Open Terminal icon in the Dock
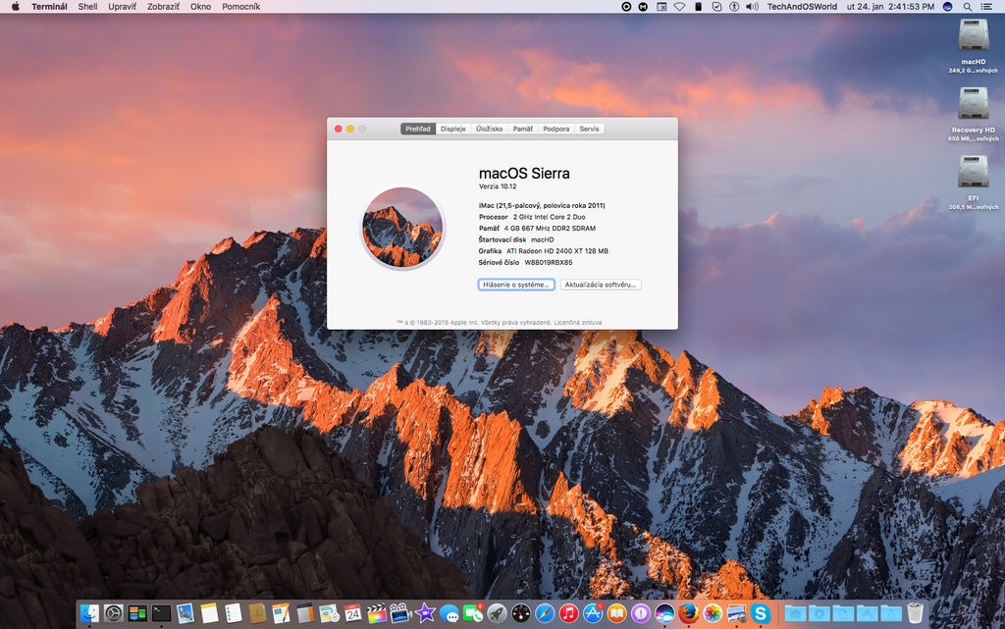1005x629 pixels. [162, 613]
